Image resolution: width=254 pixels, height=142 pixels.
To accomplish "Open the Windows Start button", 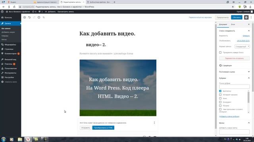I will point(4,139).
